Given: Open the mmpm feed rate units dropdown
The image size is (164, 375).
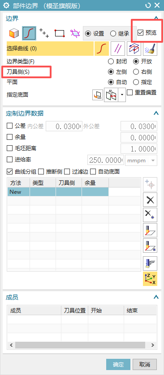Looking at the screenshot, I should click(x=141, y=161).
